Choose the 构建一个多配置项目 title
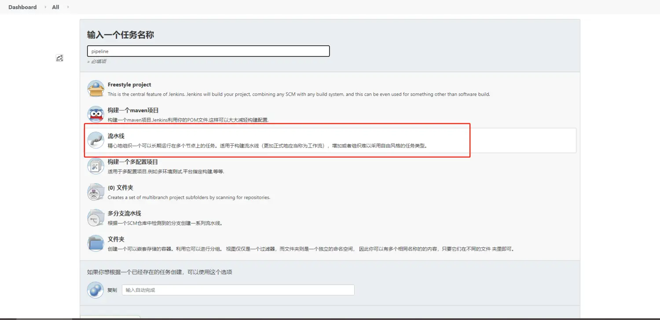The width and height of the screenshot is (660, 320). click(133, 162)
